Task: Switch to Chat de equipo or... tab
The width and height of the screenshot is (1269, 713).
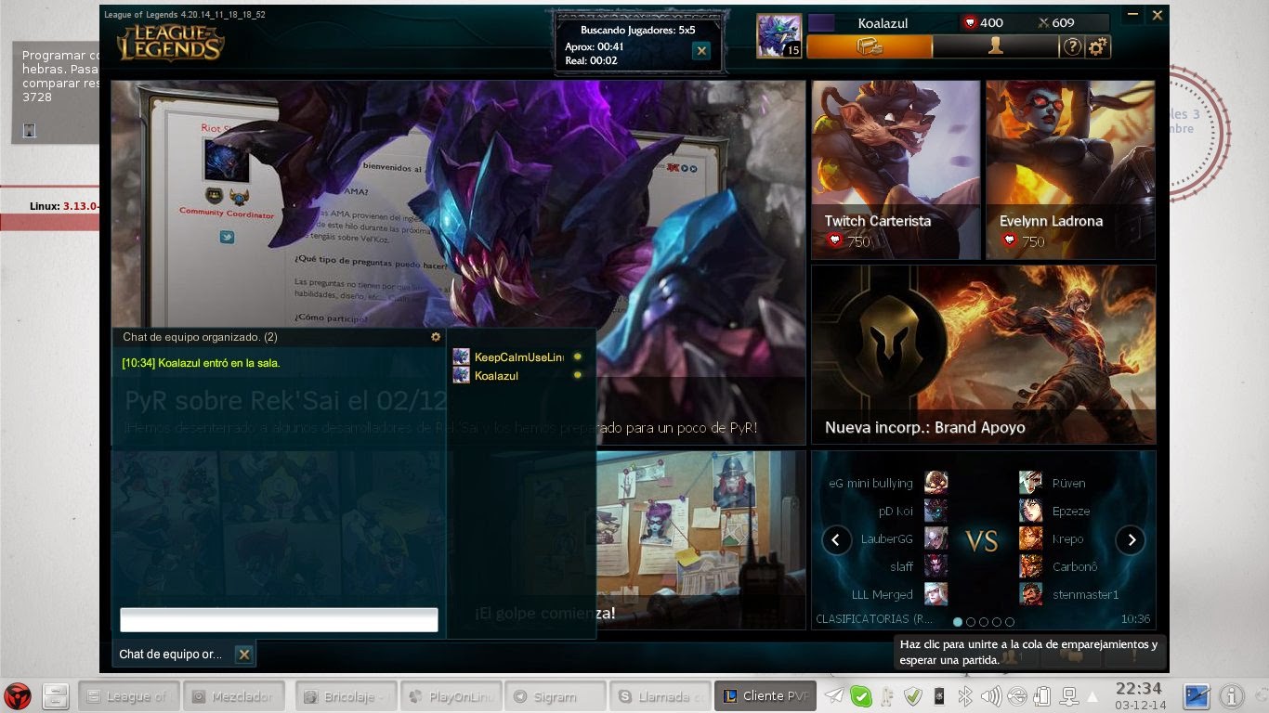Action: coord(171,655)
